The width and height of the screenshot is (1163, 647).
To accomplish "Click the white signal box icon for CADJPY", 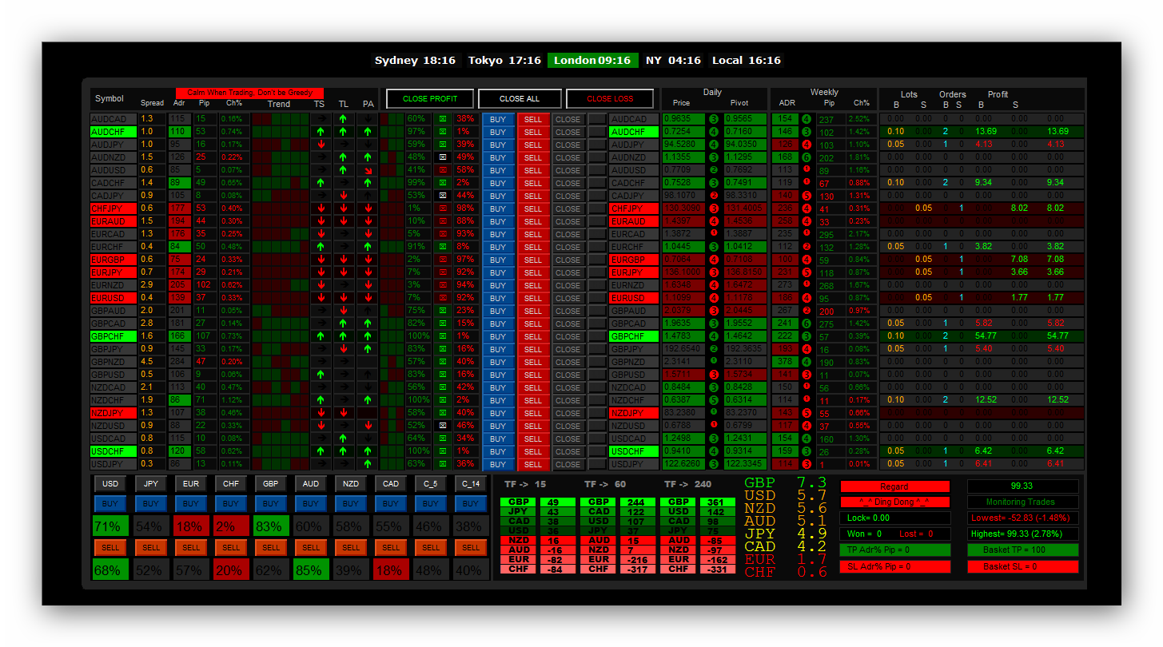I will pos(442,196).
